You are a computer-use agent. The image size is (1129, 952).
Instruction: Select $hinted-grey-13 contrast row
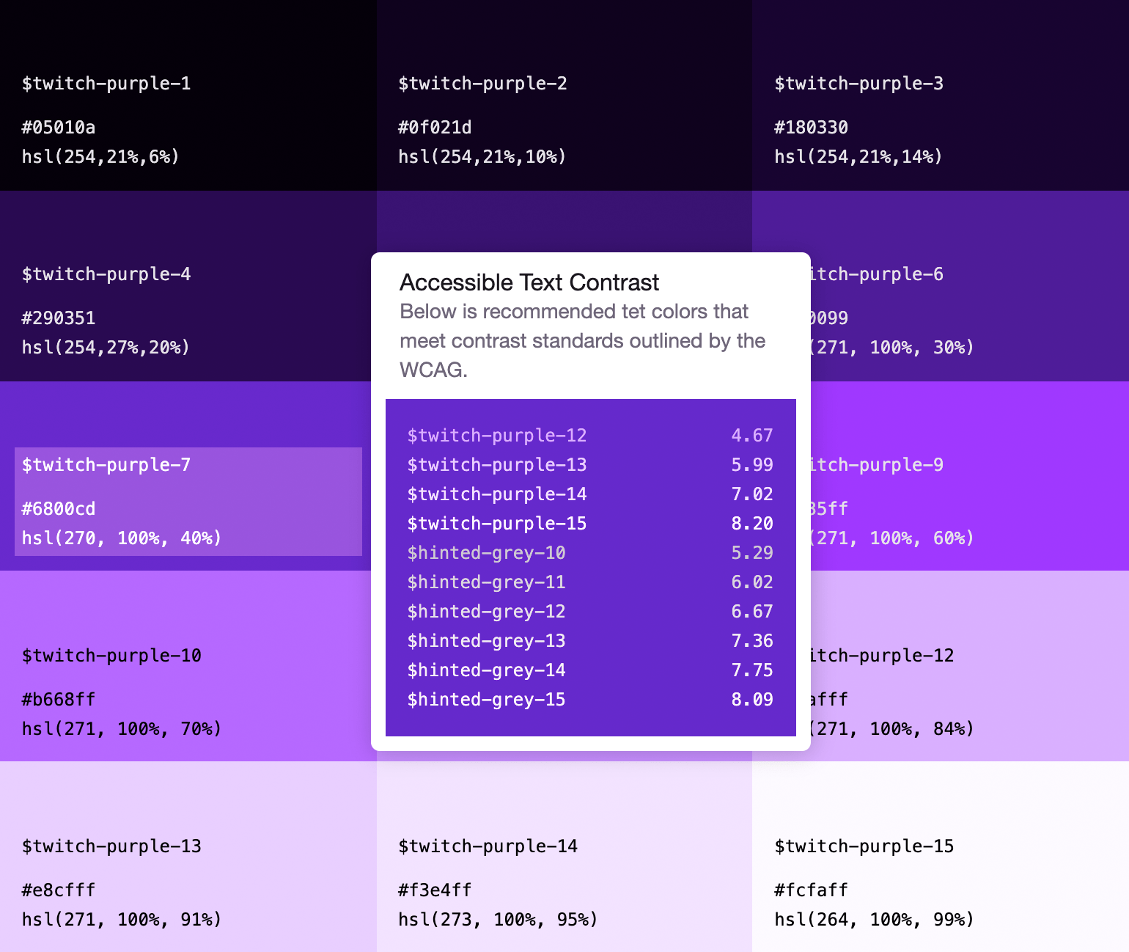(590, 641)
